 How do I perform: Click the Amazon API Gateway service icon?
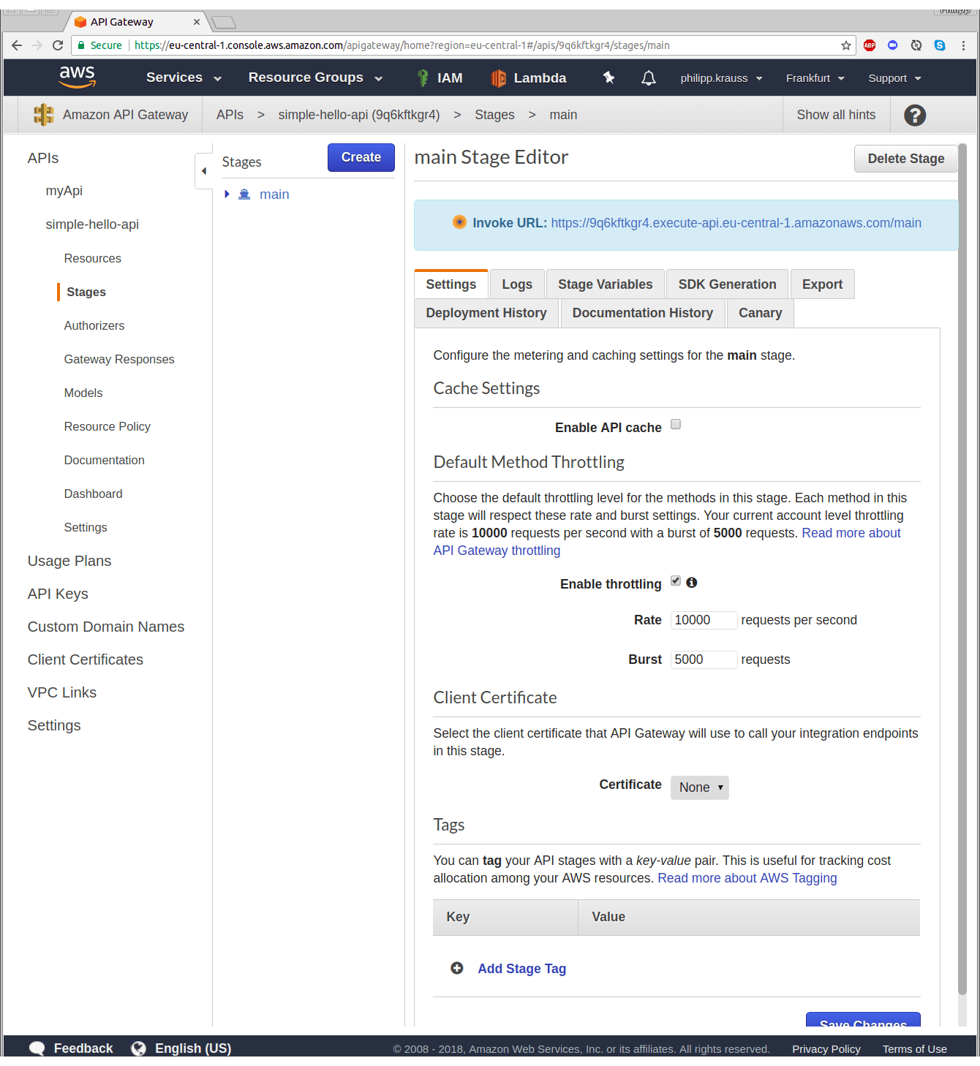44,115
